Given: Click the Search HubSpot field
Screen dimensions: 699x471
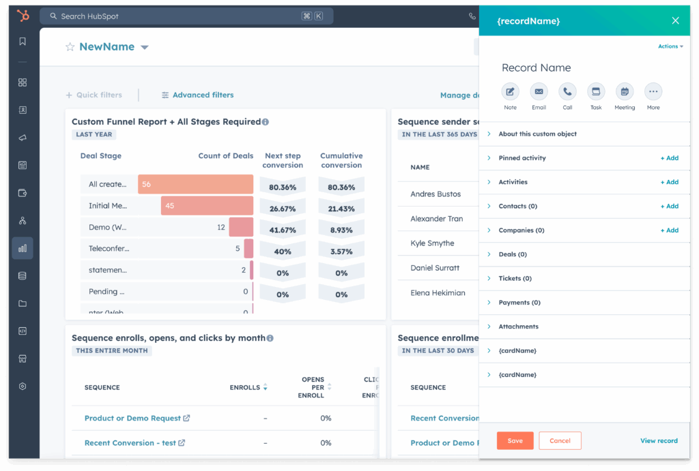Looking at the screenshot, I should pos(186,16).
